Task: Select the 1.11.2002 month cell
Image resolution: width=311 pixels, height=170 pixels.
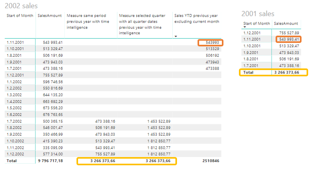Action: [15, 148]
